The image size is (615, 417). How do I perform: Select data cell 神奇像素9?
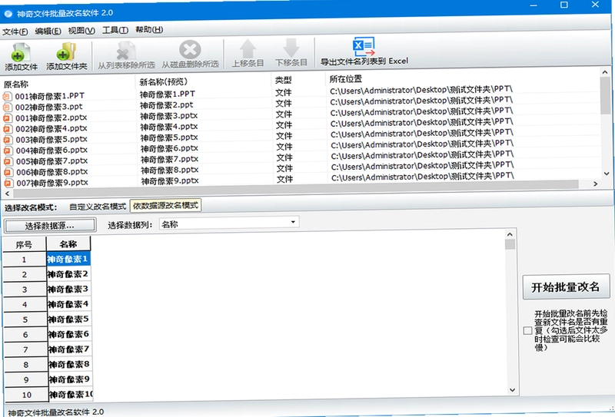[70, 379]
